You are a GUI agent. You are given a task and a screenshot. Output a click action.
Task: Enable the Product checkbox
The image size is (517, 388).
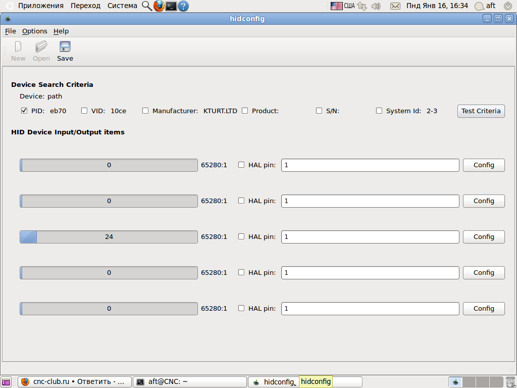(245, 111)
